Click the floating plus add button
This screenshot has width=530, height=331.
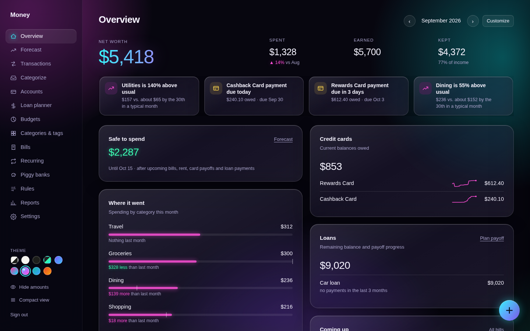[x=509, y=310]
